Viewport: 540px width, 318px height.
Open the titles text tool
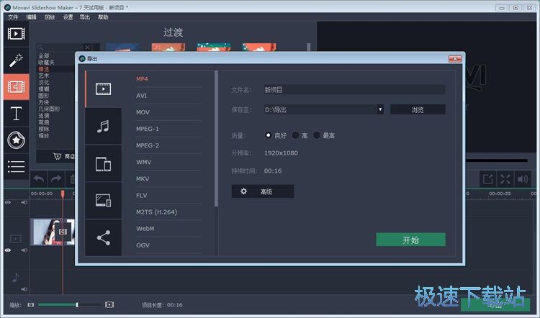click(16, 113)
